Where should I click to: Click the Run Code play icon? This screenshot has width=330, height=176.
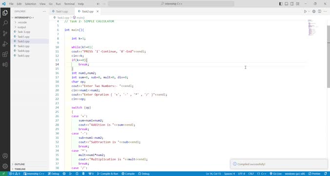pyautogui.click(x=305, y=11)
